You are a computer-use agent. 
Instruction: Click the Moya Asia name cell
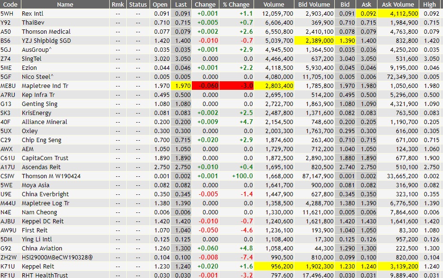pos(36,185)
